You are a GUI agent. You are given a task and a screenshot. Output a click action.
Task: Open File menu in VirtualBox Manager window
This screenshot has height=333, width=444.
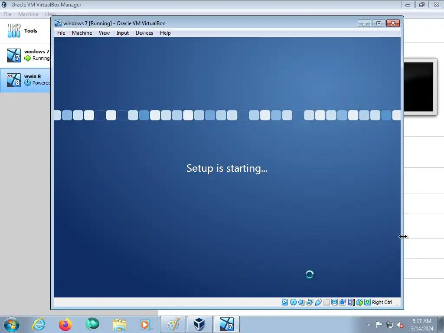[7, 14]
